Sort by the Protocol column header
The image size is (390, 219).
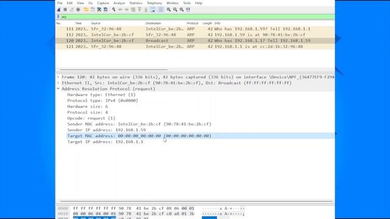coord(193,23)
